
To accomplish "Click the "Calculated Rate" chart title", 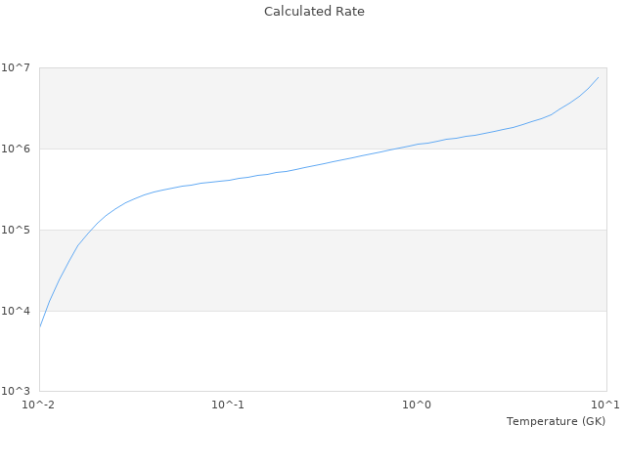I will (314, 12).
